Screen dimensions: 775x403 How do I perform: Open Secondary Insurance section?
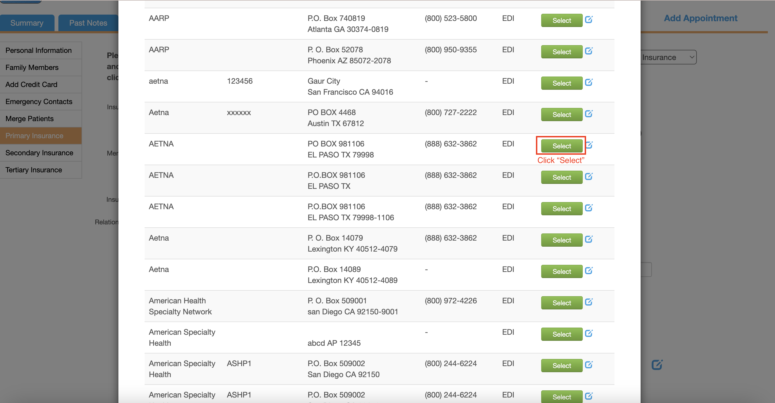click(x=40, y=153)
